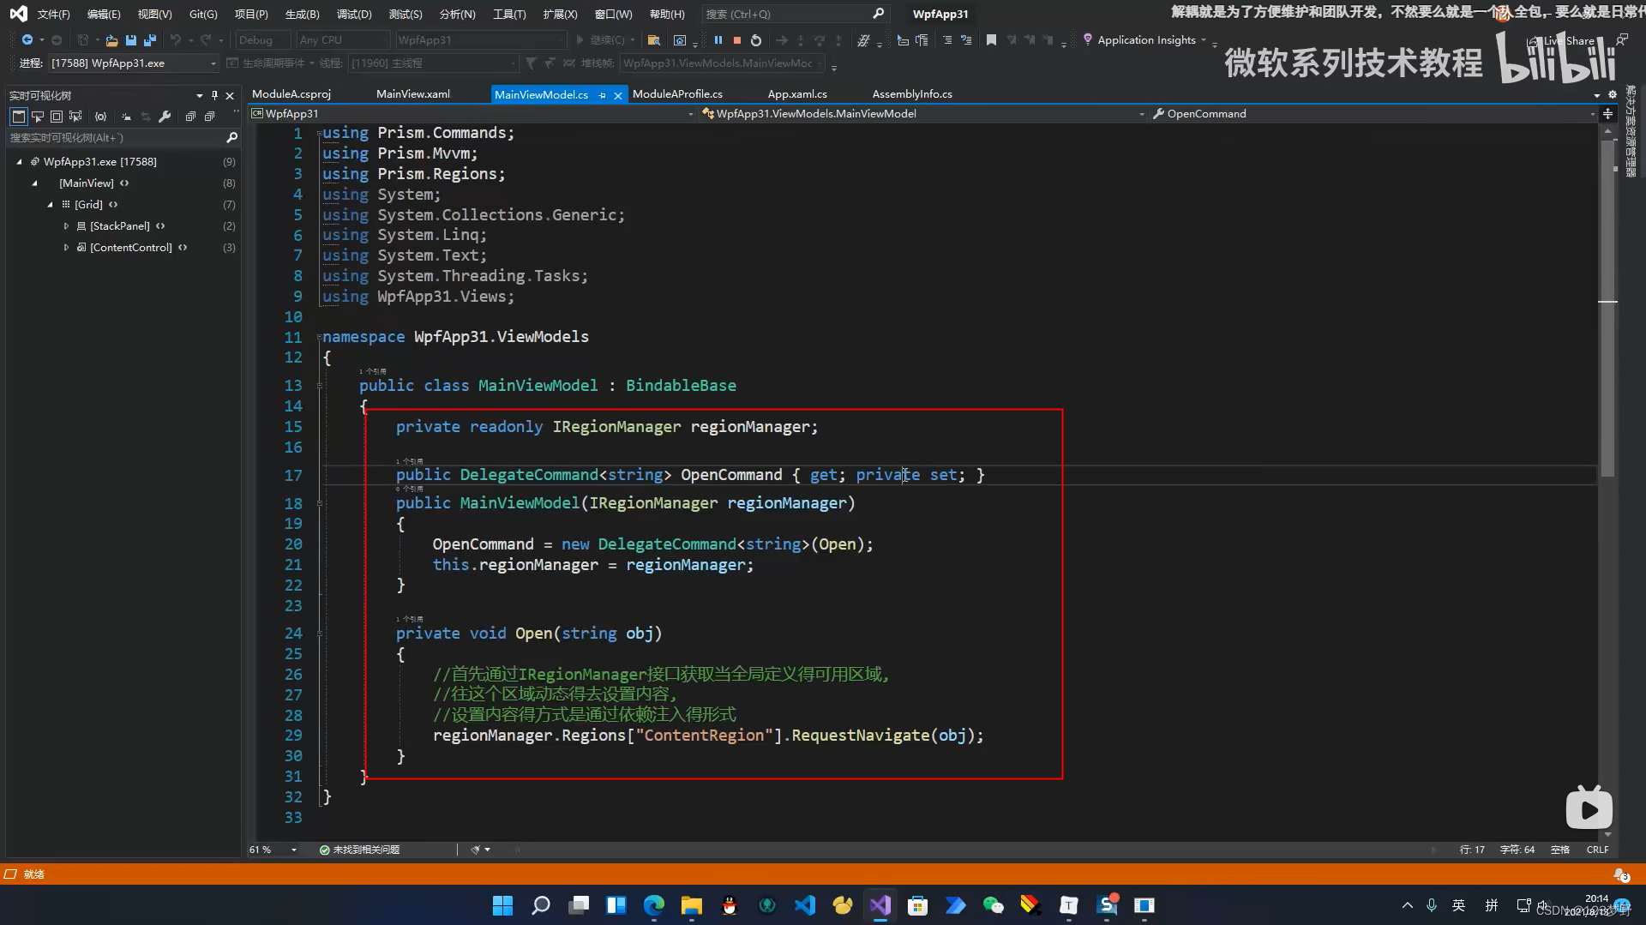Open the 生成(B) menu
The width and height of the screenshot is (1646, 925).
[x=302, y=14]
